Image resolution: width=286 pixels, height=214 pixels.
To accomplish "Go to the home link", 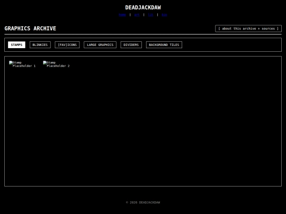I will point(122,15).
